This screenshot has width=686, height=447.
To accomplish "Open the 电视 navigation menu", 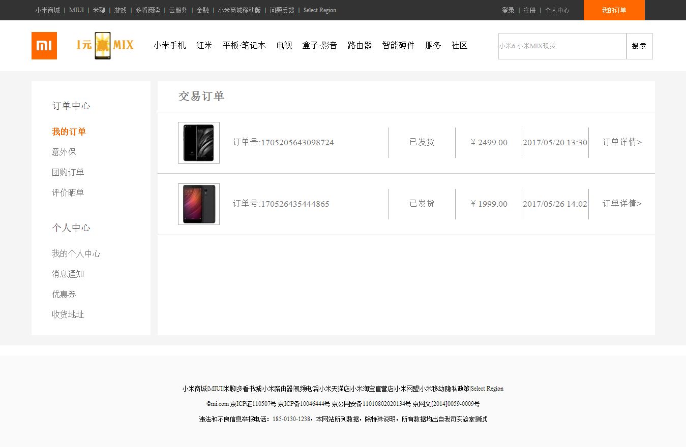I will coord(284,46).
